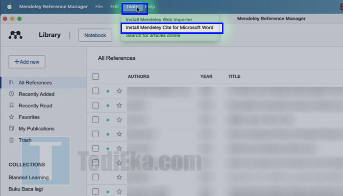Click the Recently Read bookmark icon
The height and width of the screenshot is (196, 343).
pyautogui.click(x=11, y=105)
